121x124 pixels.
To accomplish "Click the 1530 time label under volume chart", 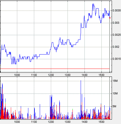I will [101, 122].
